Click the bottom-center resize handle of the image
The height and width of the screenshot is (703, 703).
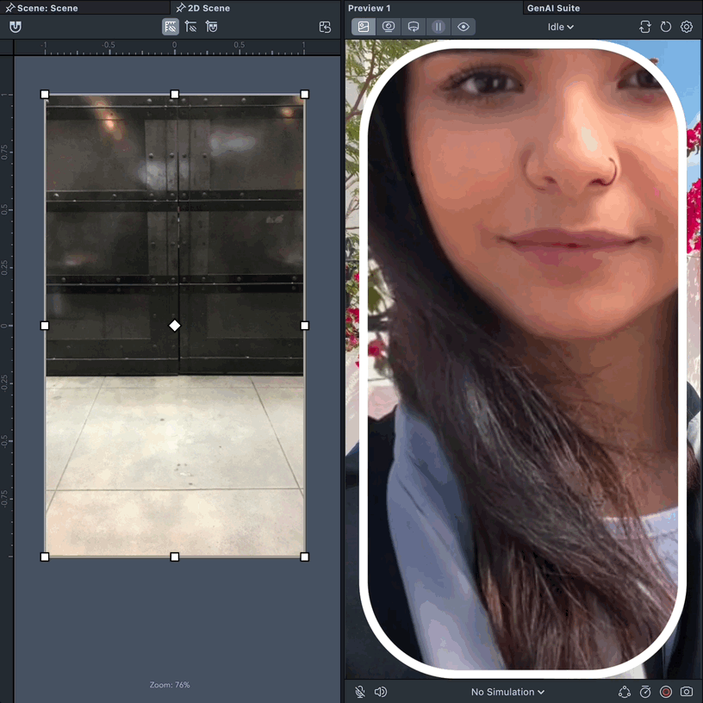point(175,557)
